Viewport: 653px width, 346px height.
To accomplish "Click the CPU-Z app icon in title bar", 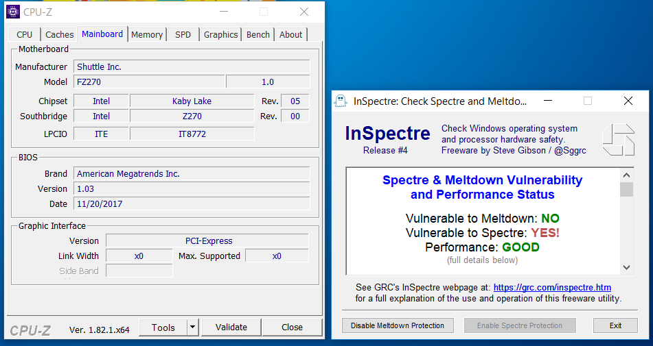I will 13,12.
